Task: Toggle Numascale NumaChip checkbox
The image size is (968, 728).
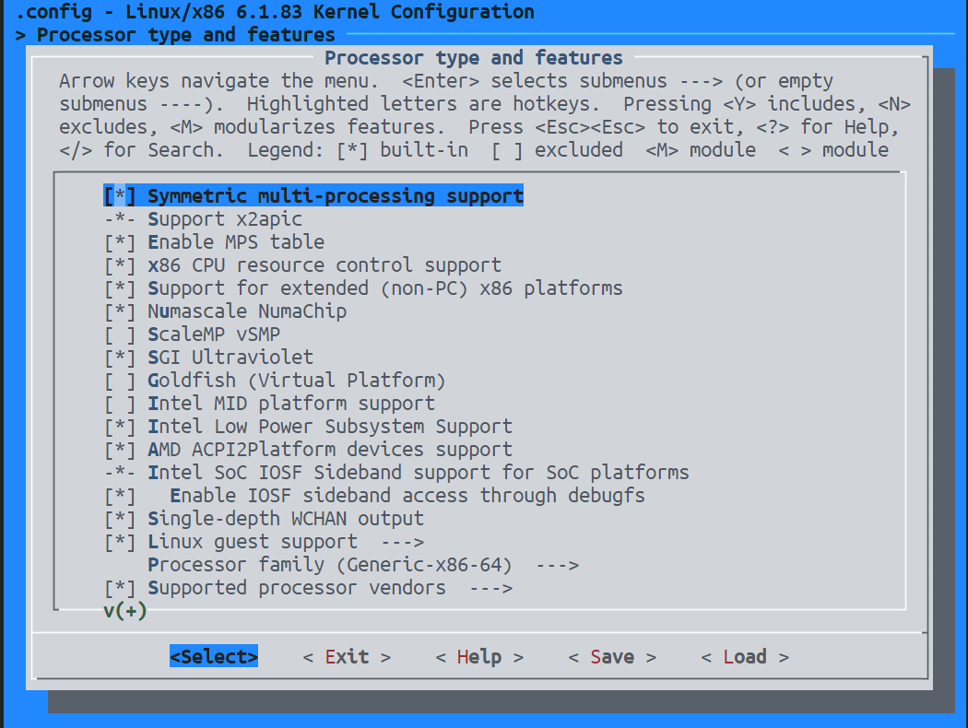Action: pyautogui.click(x=120, y=311)
